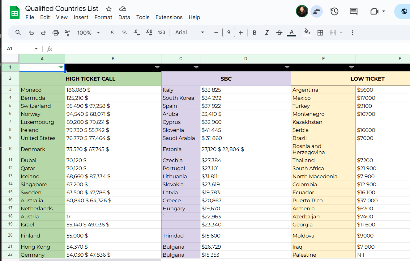410x261 pixels.
Task: Toggle italic formatting
Action: [x=267, y=33]
